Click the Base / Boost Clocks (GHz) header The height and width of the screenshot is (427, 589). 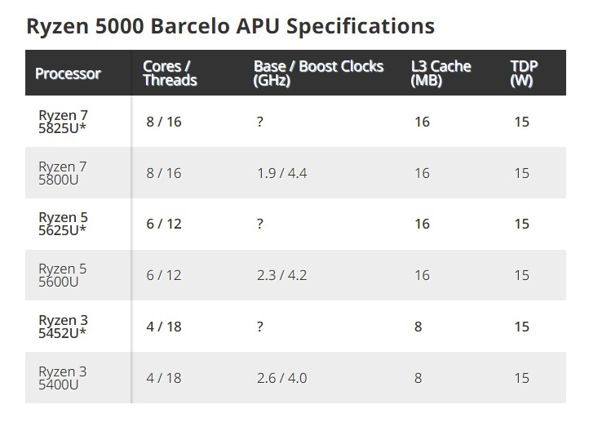coord(318,73)
